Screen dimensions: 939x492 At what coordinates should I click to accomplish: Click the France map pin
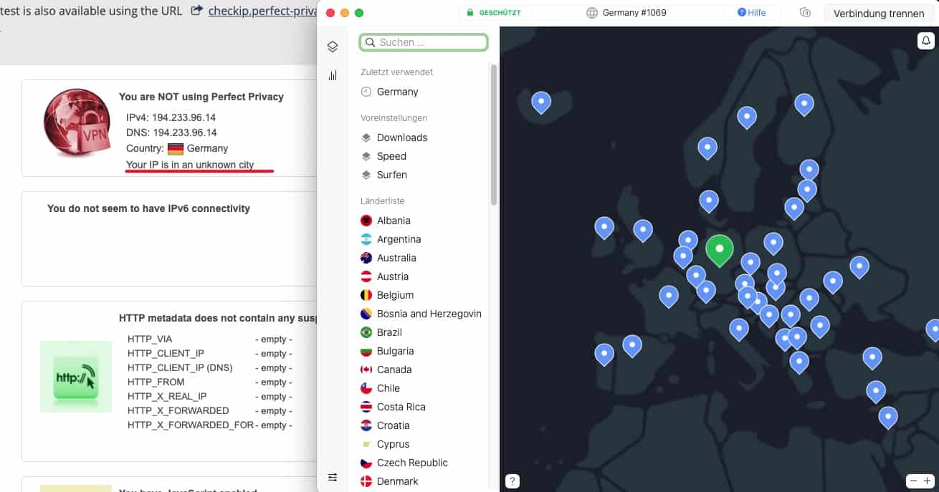pyautogui.click(x=669, y=295)
